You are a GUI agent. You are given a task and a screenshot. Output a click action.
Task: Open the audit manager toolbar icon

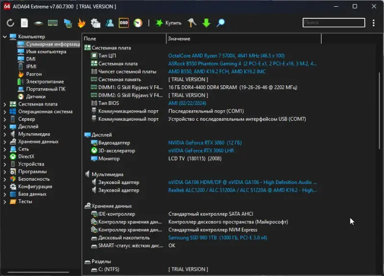[x=96, y=23]
